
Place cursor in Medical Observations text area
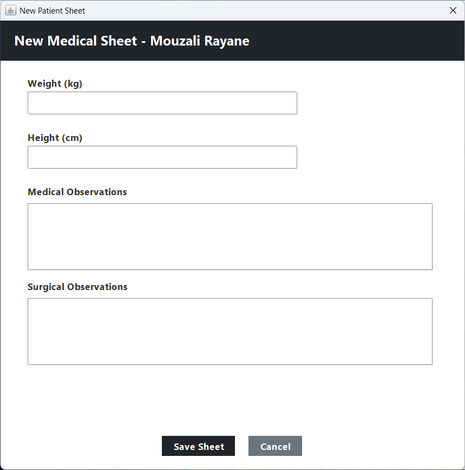(230, 236)
